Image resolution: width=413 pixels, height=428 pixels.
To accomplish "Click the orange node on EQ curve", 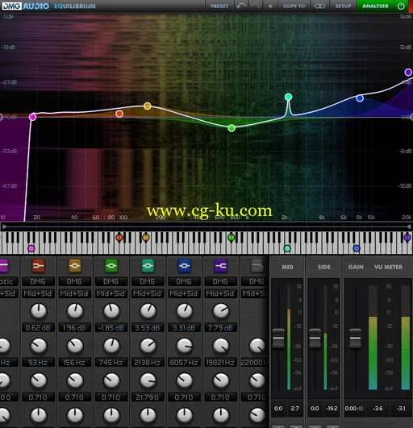I will pyautogui.click(x=148, y=106).
